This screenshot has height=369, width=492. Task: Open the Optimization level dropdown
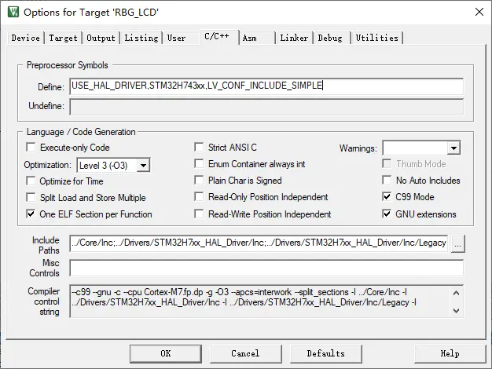click(143, 165)
